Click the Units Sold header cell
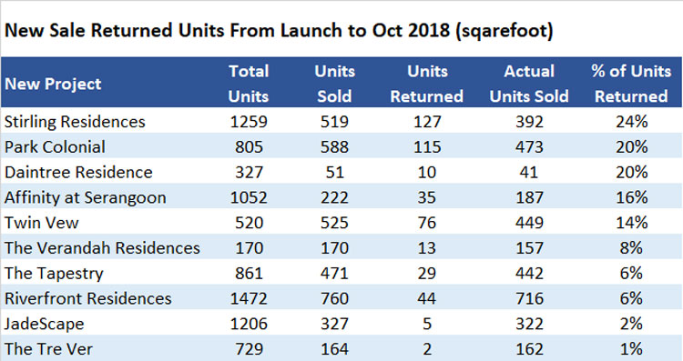The image size is (683, 361). coord(334,84)
